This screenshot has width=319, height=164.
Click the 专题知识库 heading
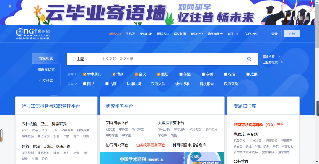point(245,106)
